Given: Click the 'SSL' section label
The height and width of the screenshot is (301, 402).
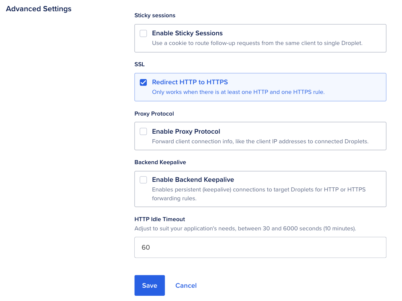Looking at the screenshot, I should point(139,64).
